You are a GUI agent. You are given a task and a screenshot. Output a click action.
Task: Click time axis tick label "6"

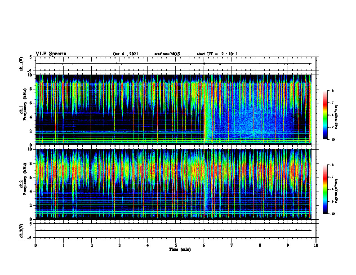click(204, 245)
